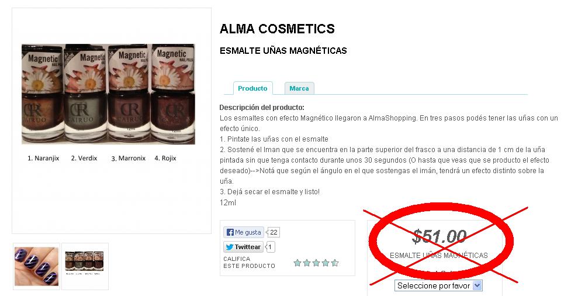Click the Facebook logo icon in Me gusta
This screenshot has width=578, height=296.
tap(230, 232)
